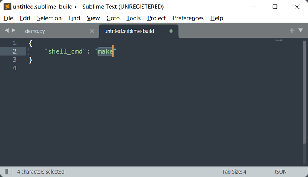Screen dimensions: 308x177
Task: Open the Preferences menu
Action: click(x=188, y=18)
